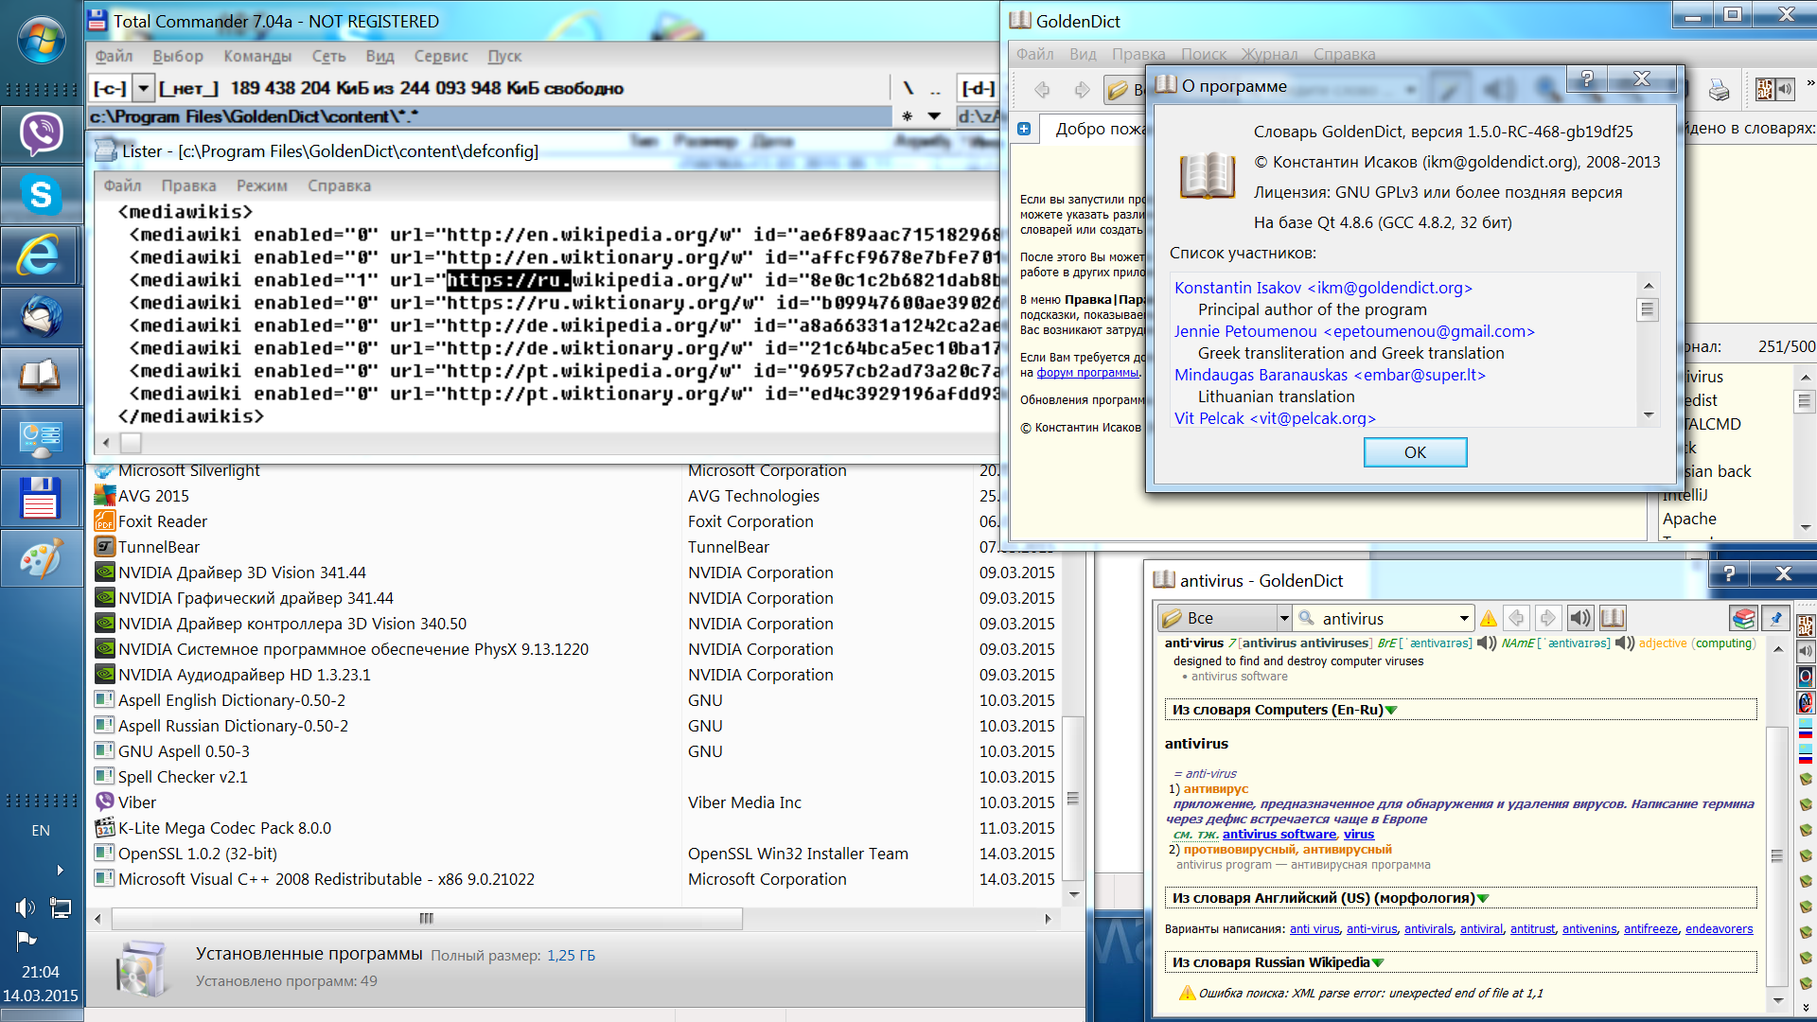Click OK in the О программе dialog

[1415, 452]
